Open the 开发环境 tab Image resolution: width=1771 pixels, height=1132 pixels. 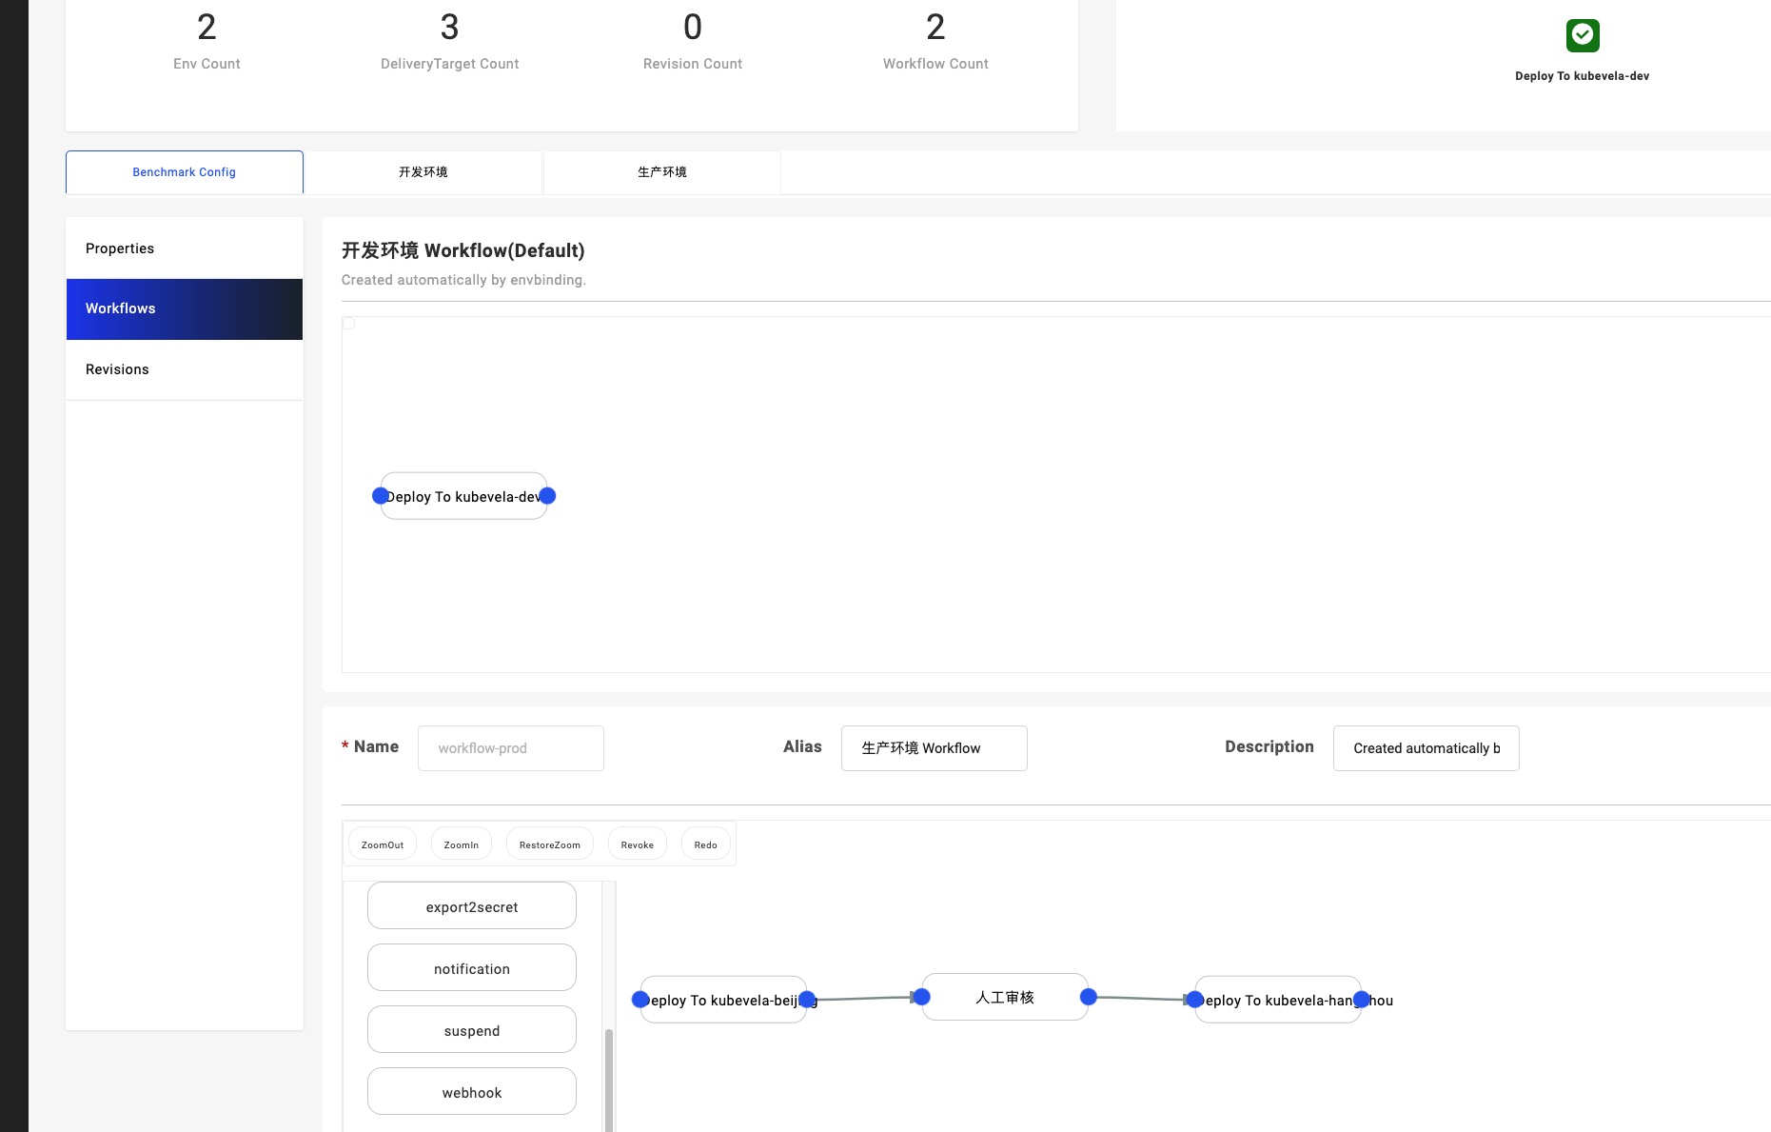[x=423, y=172]
